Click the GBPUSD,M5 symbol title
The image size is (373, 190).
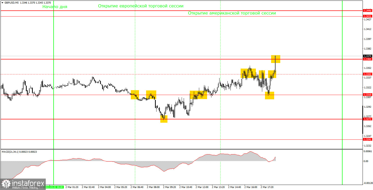[x=11, y=3]
